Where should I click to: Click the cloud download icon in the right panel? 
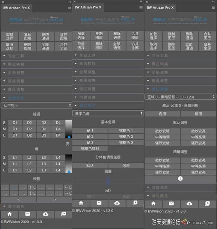(x=189, y=204)
